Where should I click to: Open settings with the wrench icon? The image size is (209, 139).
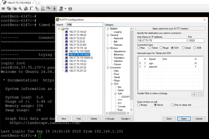20,9
